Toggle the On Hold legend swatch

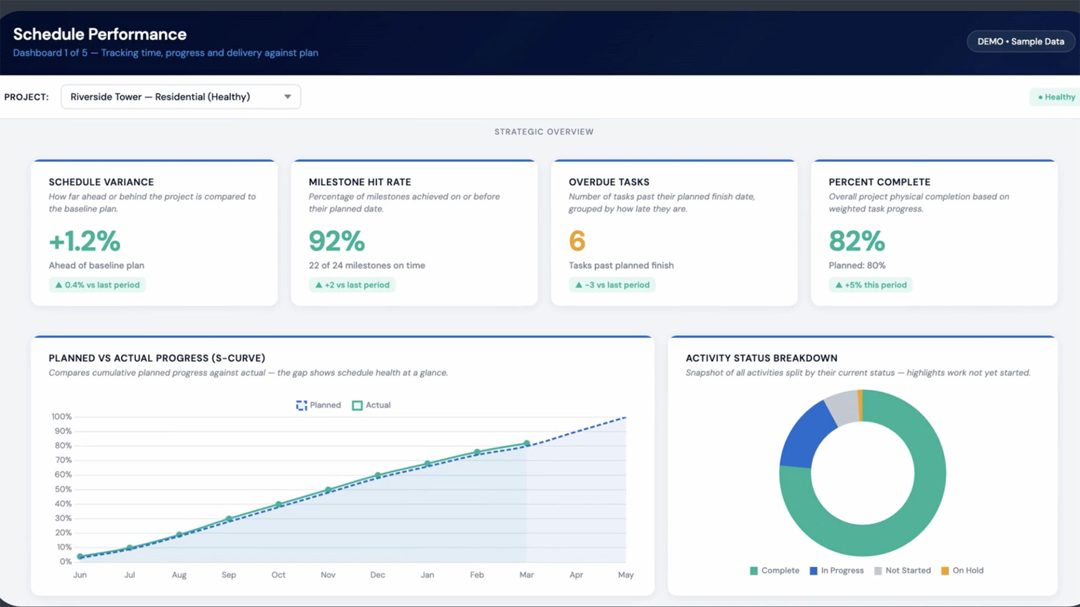pyautogui.click(x=945, y=570)
